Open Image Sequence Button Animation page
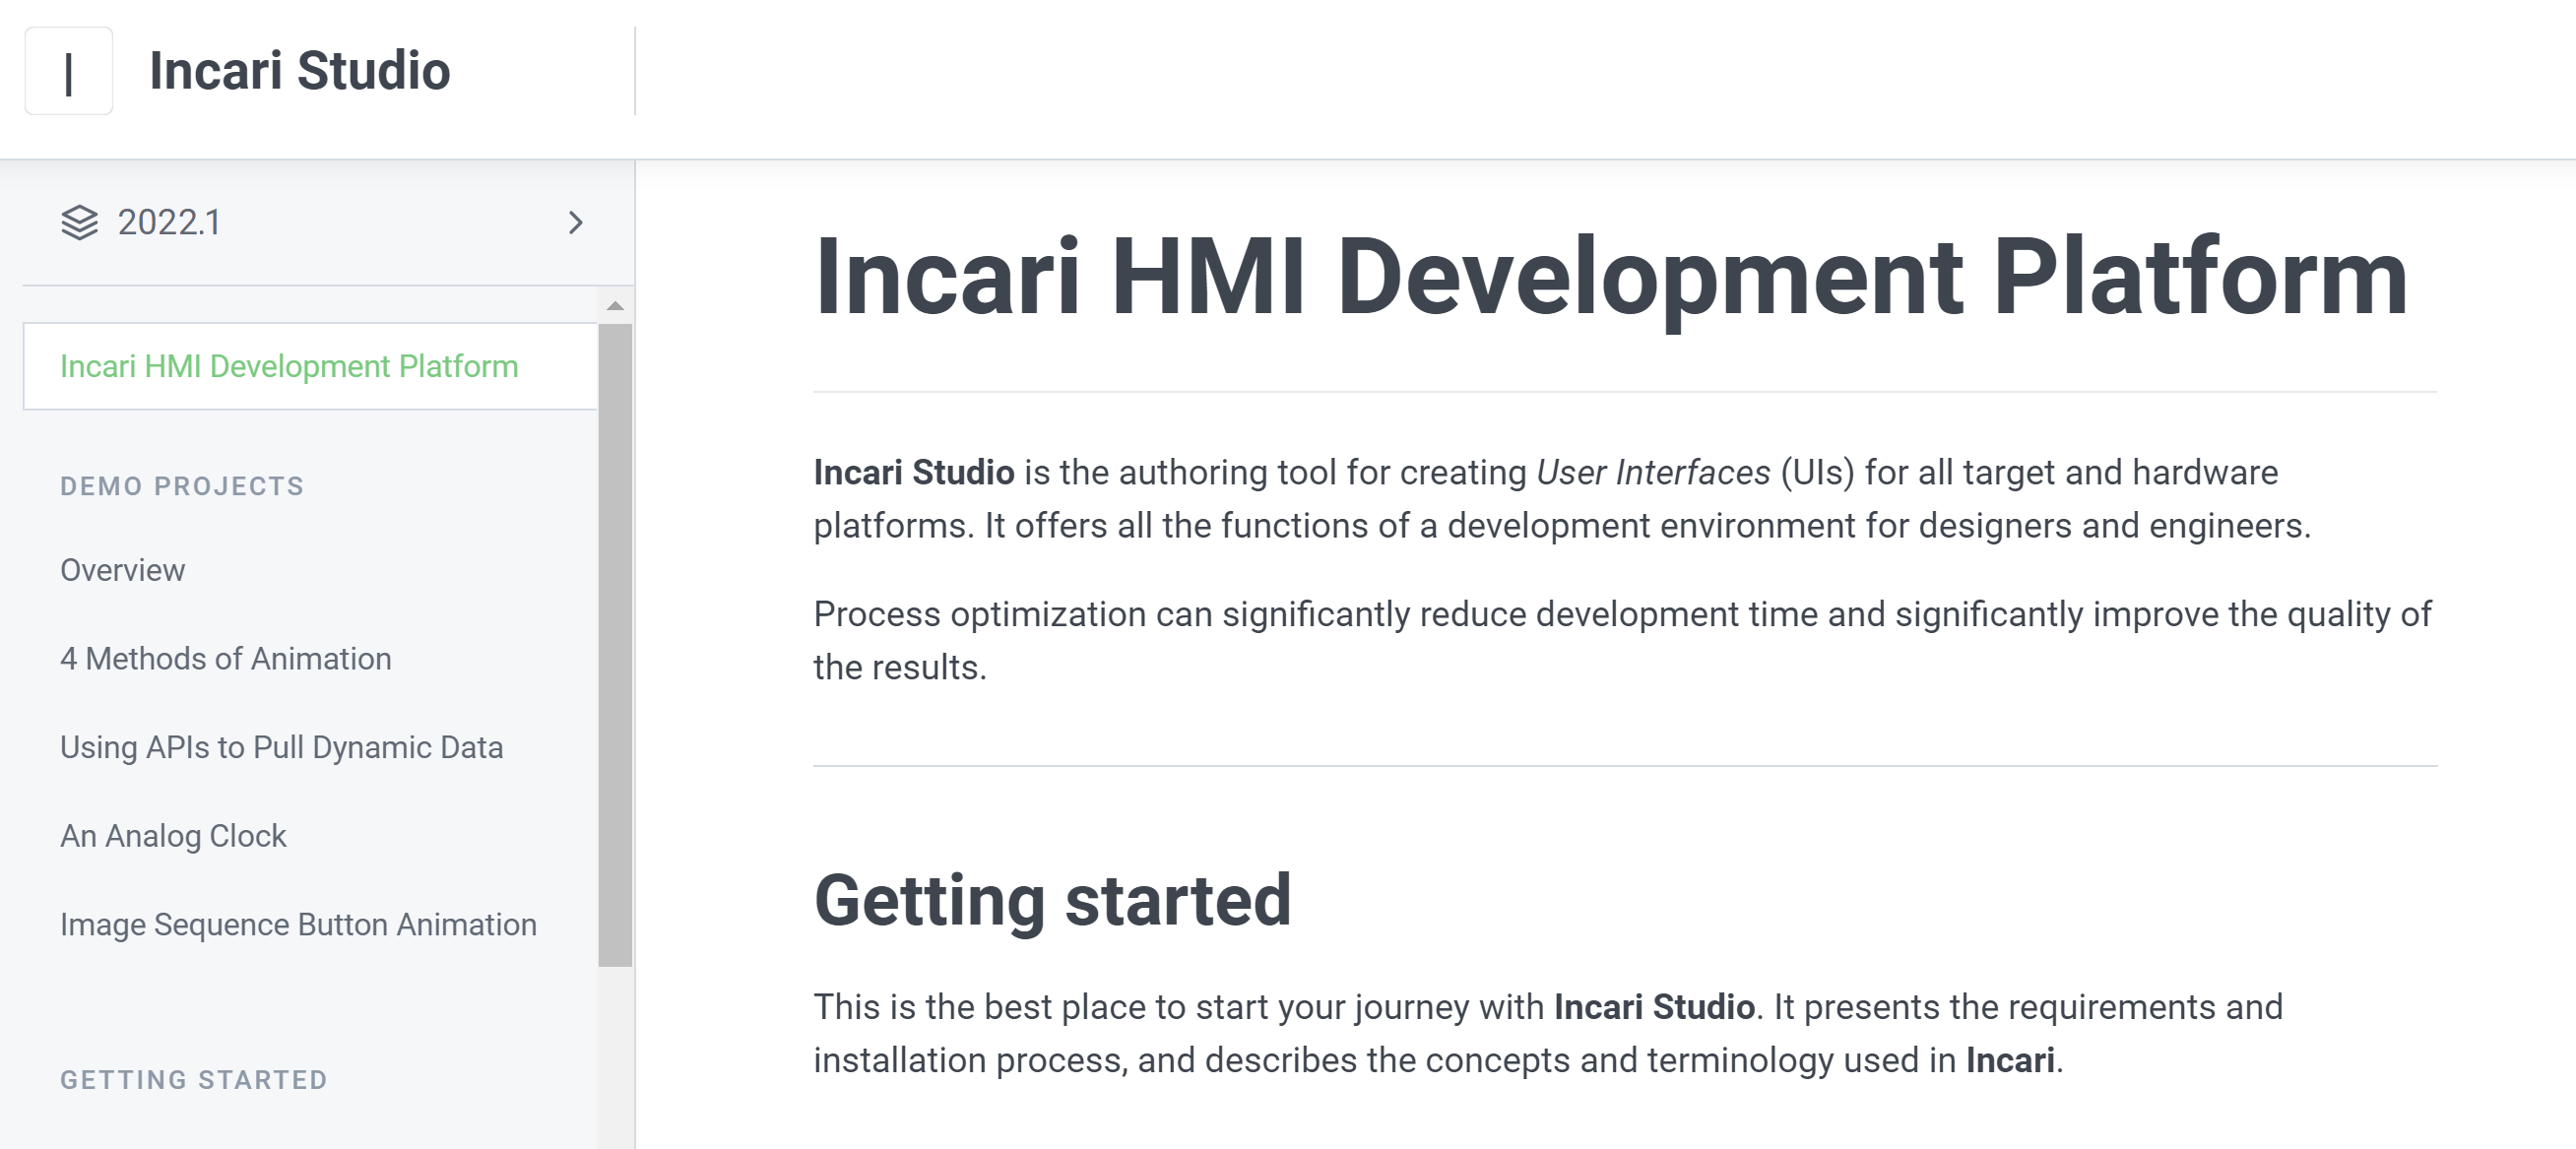The height and width of the screenshot is (1149, 2576). pyautogui.click(x=298, y=925)
